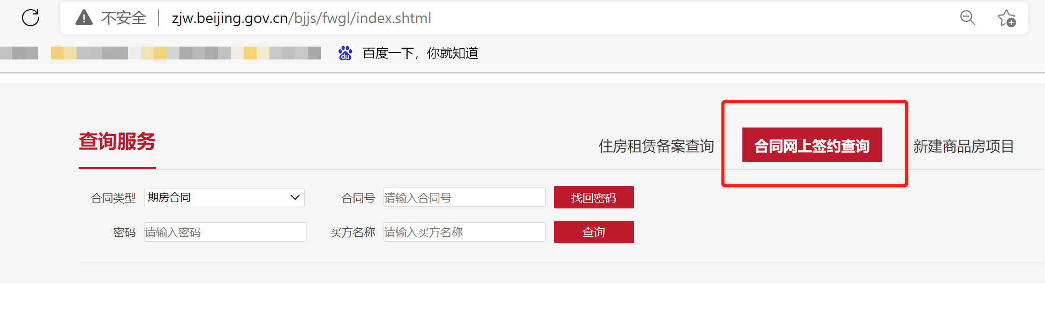
Task: Select the highlighted 合同网上签约查询 tab
Action: 812,145
